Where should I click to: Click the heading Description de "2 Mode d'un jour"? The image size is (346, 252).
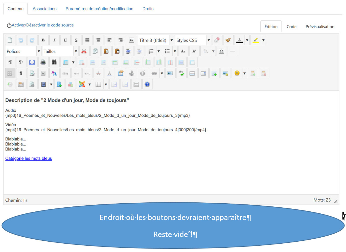[x=67, y=100]
